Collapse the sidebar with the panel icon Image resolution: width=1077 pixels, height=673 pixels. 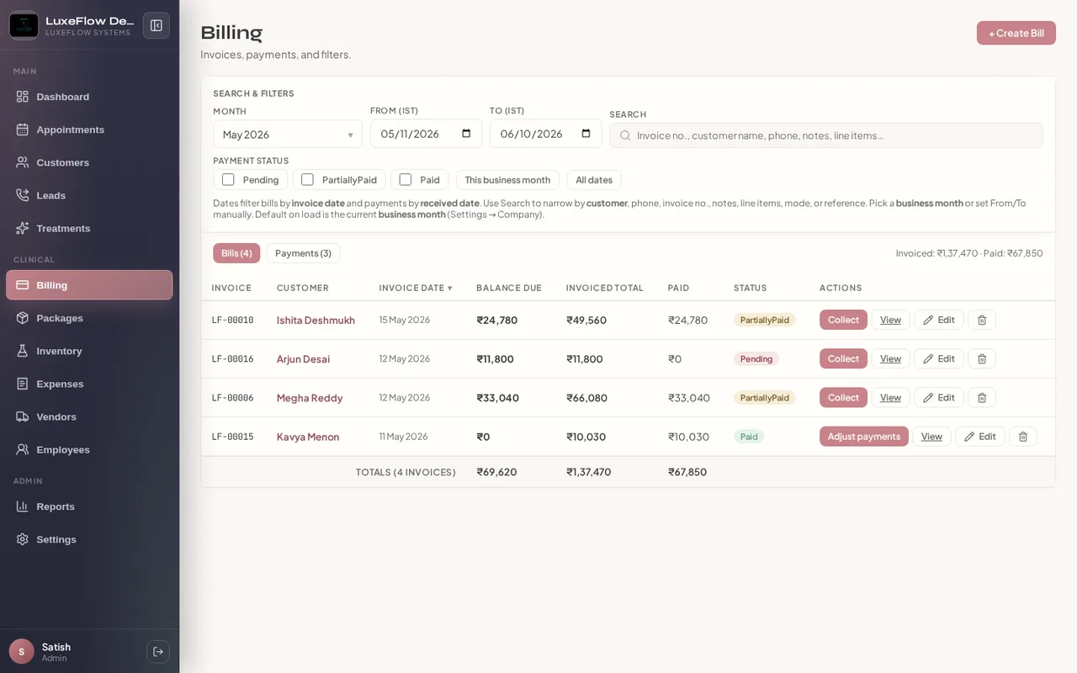(x=157, y=25)
